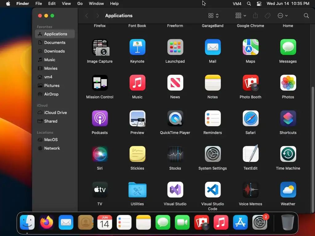The height and width of the screenshot is (236, 315).
Task: Open the View menu
Action: point(66,4)
